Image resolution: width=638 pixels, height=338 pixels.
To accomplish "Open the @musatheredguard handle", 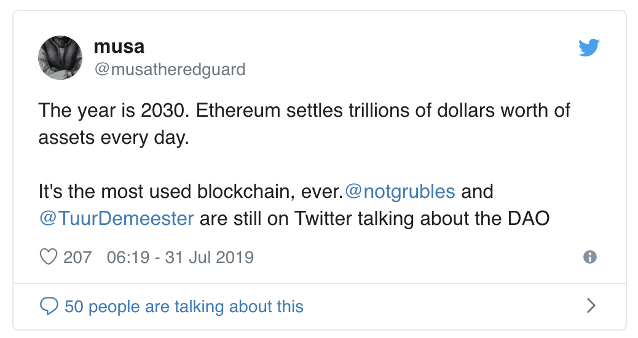I will click(x=170, y=69).
